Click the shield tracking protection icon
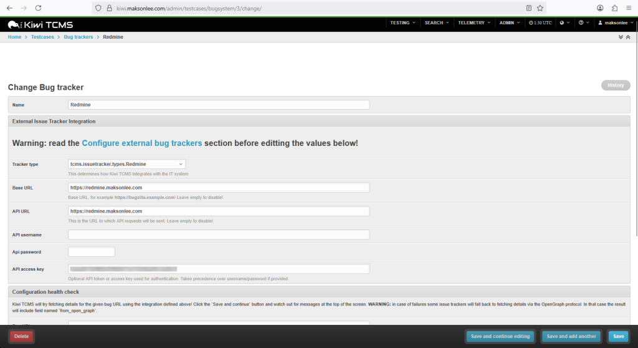This screenshot has width=638, height=348. tap(98, 8)
